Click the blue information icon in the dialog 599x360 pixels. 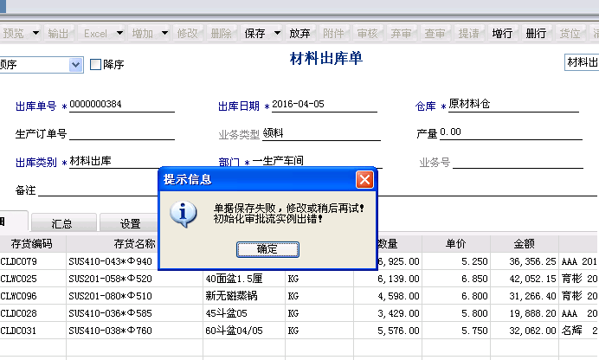coord(184,215)
